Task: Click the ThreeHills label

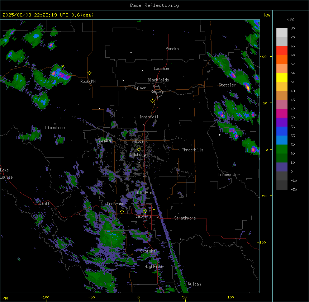Action: tap(192, 150)
